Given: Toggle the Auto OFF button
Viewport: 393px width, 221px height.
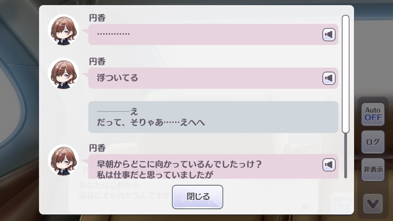Looking at the screenshot, I should (373, 114).
